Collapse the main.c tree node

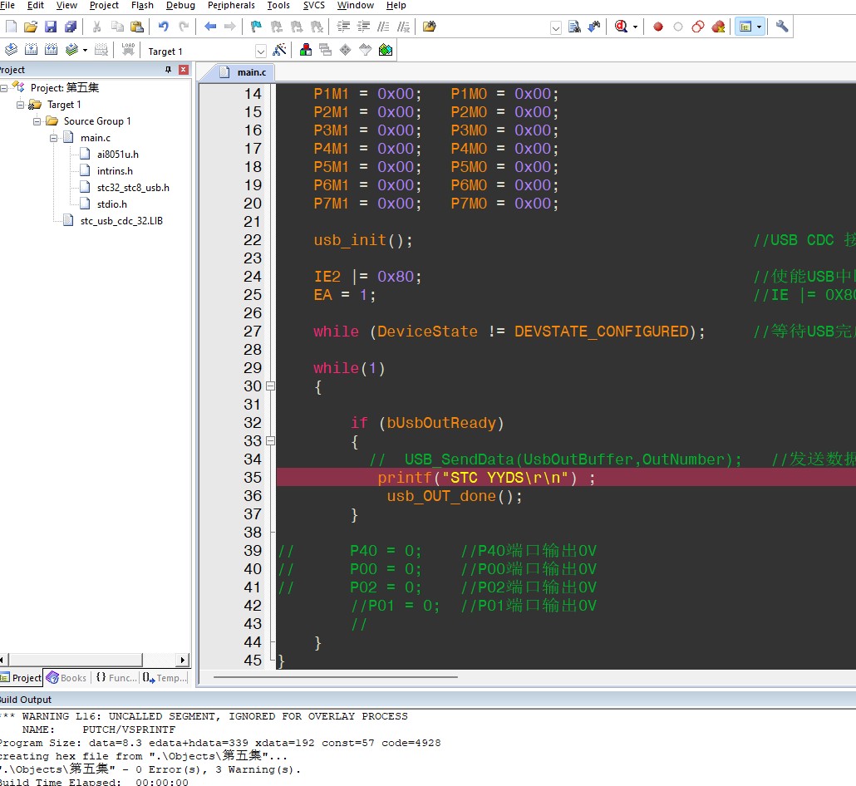tap(54, 138)
